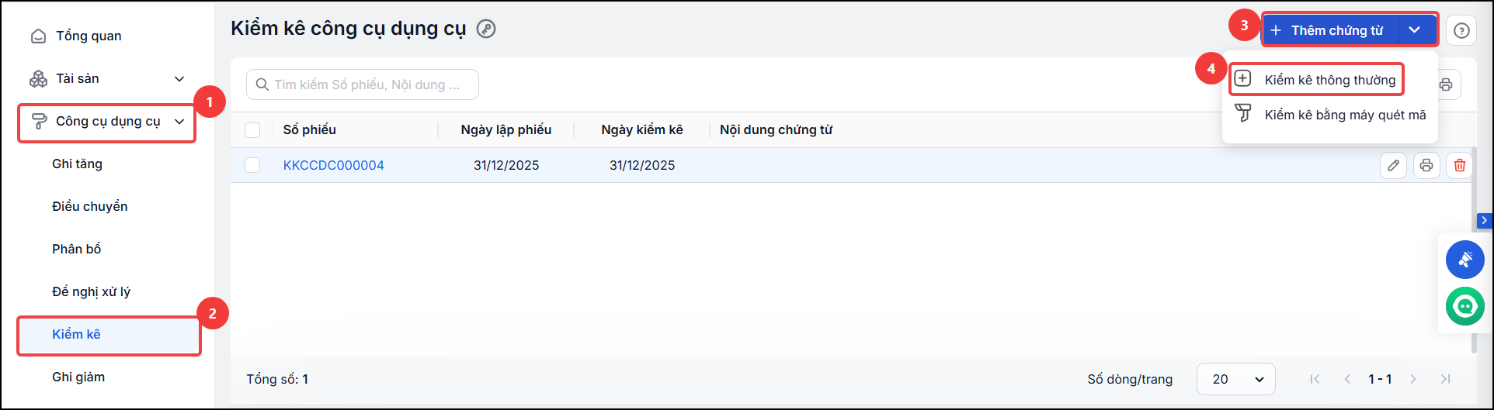Open the help question mark icon

(1461, 31)
